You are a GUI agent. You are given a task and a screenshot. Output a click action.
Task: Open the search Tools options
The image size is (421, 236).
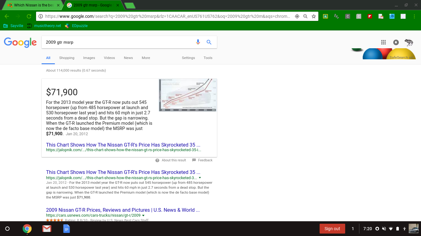(208, 58)
